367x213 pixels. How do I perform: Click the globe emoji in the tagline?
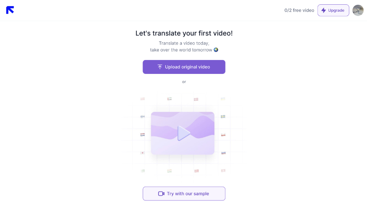tap(216, 50)
